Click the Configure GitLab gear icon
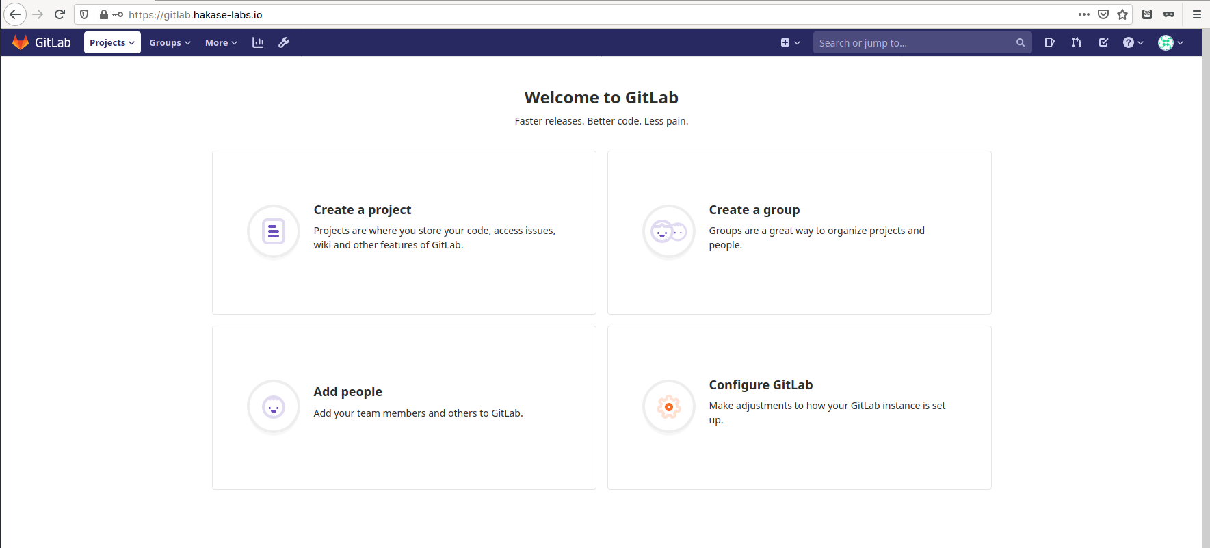 coord(669,406)
